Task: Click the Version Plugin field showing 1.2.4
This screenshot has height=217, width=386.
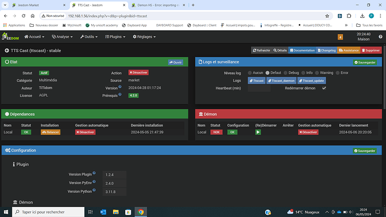Action: coord(114,174)
